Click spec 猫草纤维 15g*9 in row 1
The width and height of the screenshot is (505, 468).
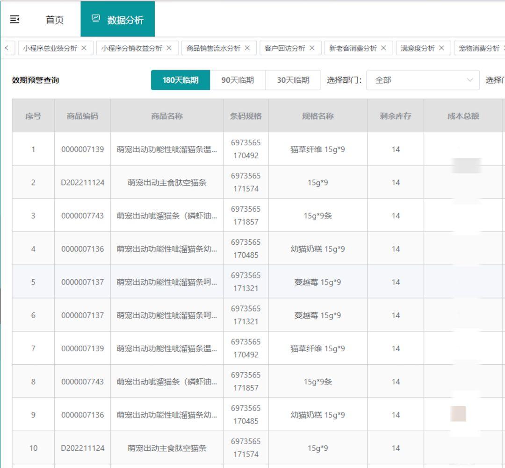click(317, 149)
